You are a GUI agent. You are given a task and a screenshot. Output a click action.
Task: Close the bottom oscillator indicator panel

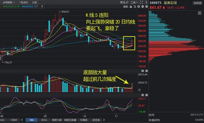click(142, 95)
